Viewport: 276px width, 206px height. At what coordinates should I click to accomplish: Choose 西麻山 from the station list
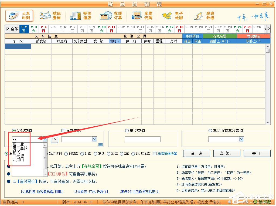[x=18, y=160]
